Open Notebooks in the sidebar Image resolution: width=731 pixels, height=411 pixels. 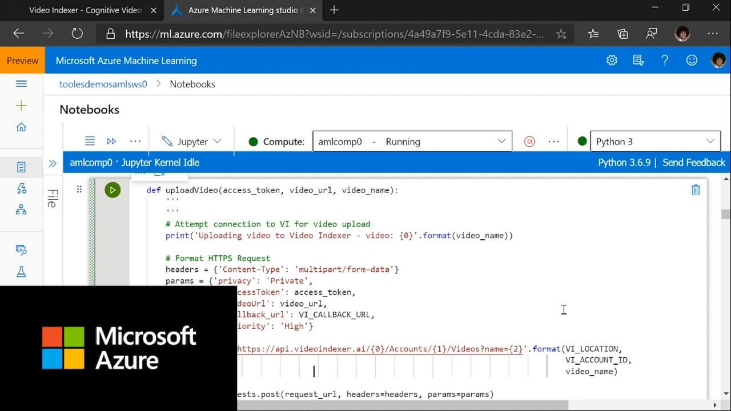pyautogui.click(x=22, y=167)
